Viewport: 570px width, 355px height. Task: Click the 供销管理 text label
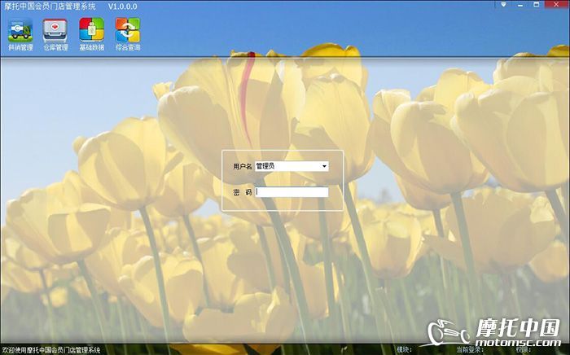[x=20, y=48]
